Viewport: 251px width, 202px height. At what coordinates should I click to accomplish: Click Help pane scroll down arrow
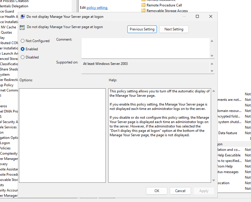pos(214,180)
